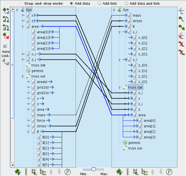Collapse the area node in the left tree

[23, 27]
